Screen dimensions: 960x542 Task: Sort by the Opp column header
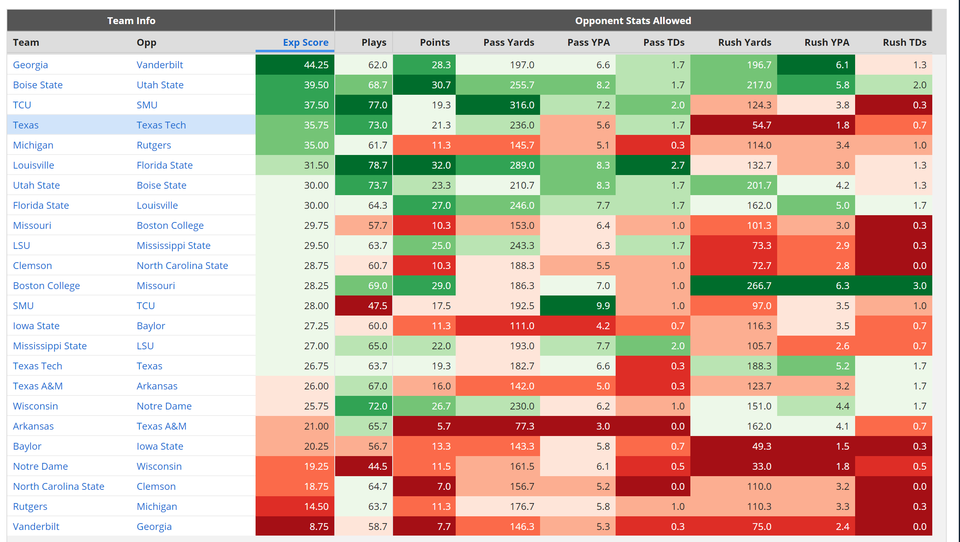[146, 42]
